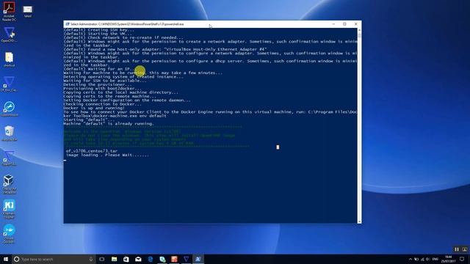This screenshot has width=470, height=264.
Task: Open the Microsoft Store taskbar icon
Action: tap(126, 259)
